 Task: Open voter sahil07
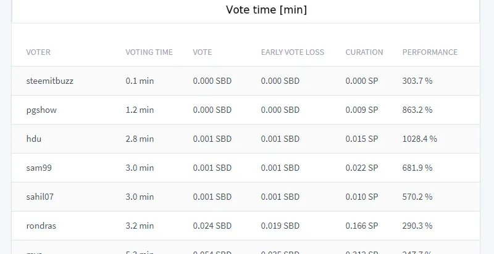point(40,197)
